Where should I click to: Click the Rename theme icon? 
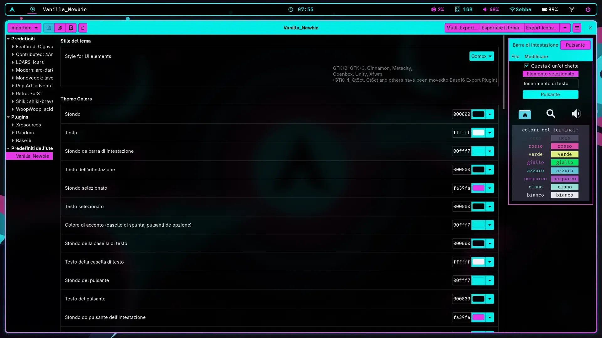point(71,28)
